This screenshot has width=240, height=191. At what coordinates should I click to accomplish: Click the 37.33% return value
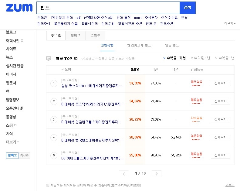coord(135,83)
